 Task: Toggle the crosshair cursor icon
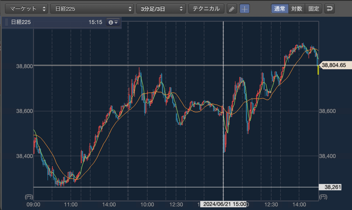[245, 9]
